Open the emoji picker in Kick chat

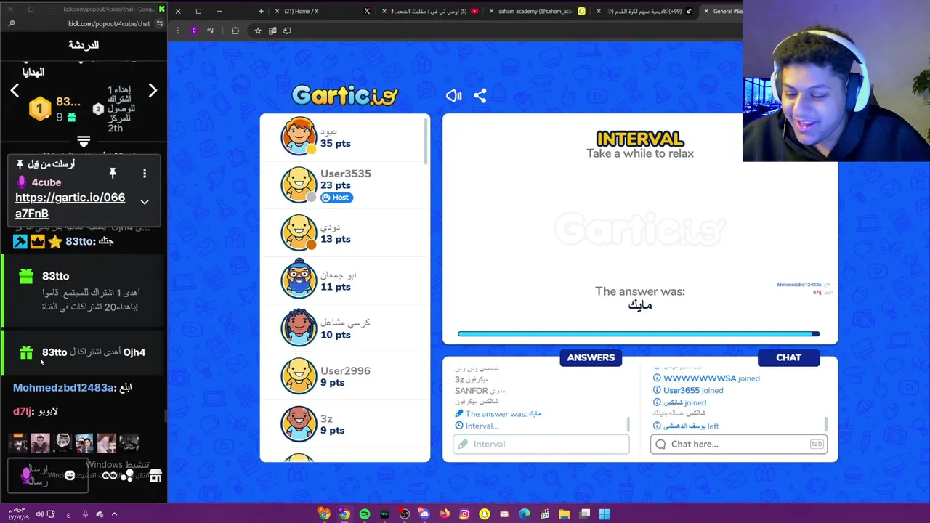tap(70, 475)
